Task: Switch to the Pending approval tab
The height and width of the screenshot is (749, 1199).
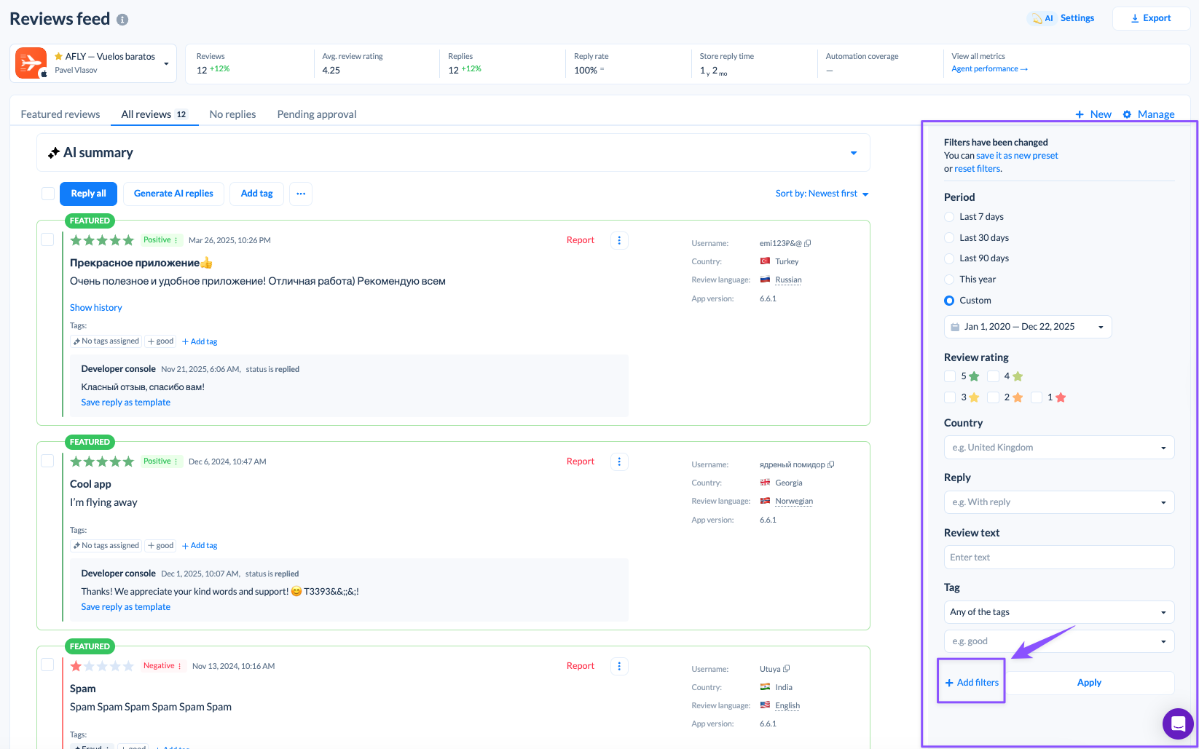Action: 317,114
